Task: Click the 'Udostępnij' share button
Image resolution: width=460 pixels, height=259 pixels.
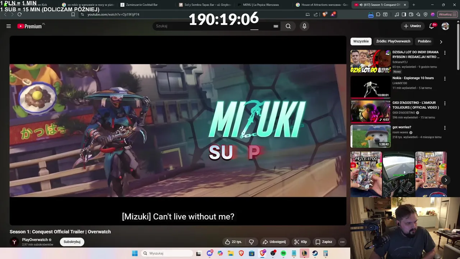Action: (x=274, y=242)
